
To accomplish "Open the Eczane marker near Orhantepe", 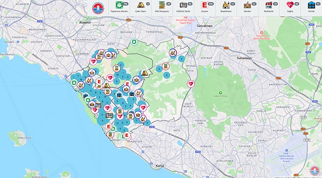I will [x=127, y=135].
